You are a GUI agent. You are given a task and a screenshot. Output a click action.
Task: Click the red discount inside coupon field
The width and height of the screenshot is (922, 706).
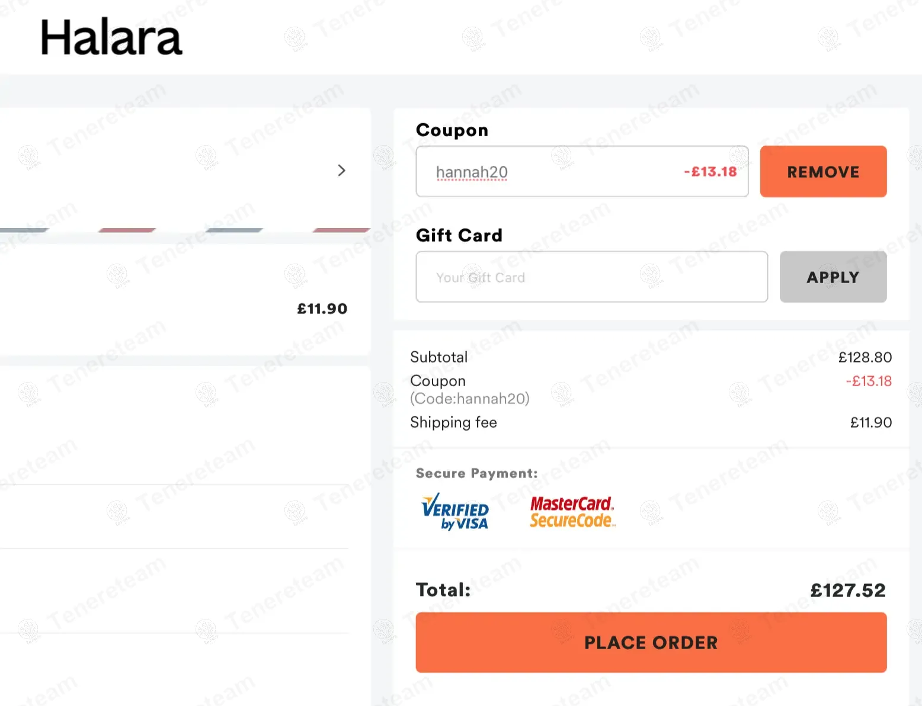click(710, 172)
